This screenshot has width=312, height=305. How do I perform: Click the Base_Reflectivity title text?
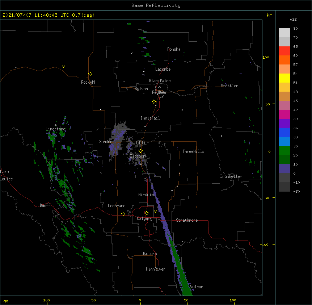click(x=156, y=5)
